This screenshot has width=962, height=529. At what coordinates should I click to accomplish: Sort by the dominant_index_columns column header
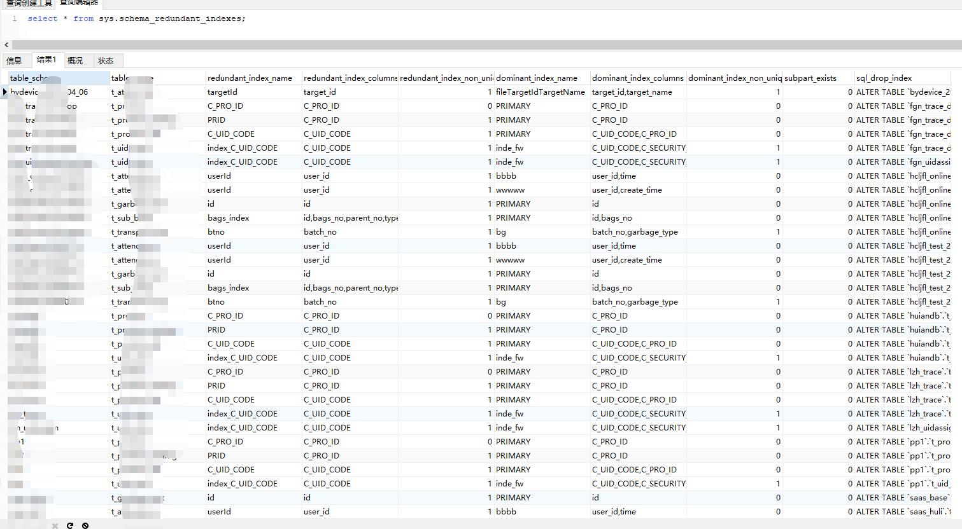637,78
